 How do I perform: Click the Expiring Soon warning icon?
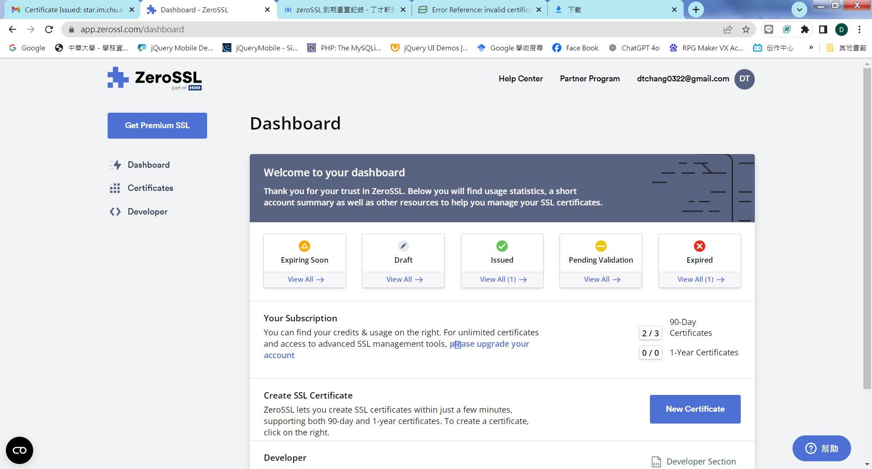[304, 246]
